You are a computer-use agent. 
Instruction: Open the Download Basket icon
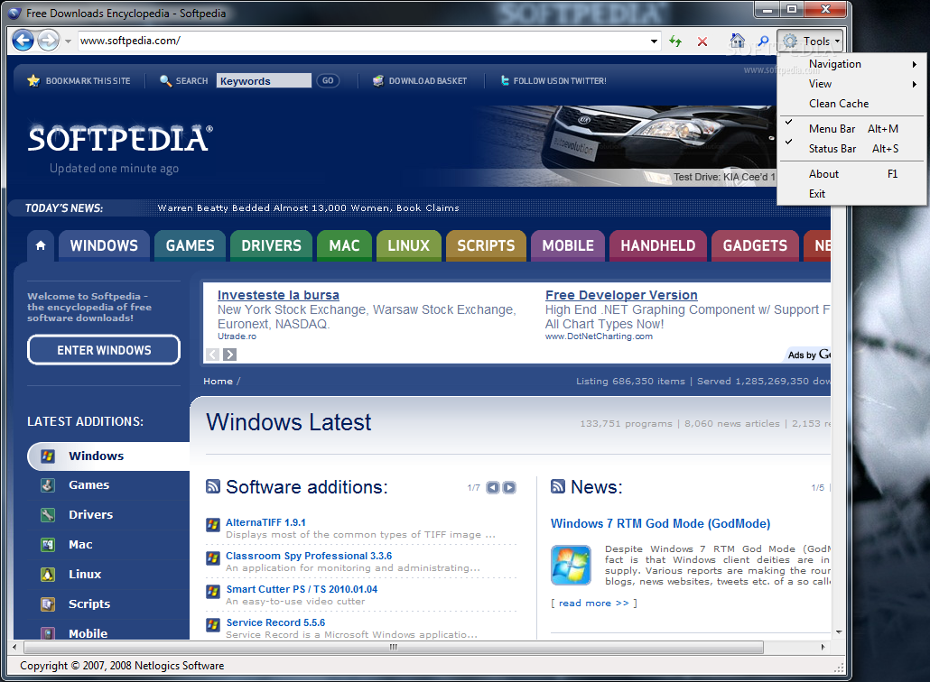[377, 80]
